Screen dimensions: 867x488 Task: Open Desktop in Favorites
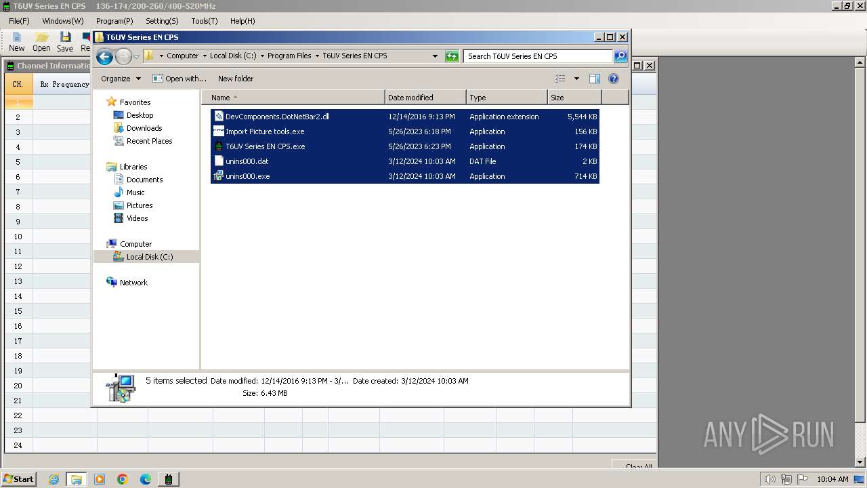(140, 115)
